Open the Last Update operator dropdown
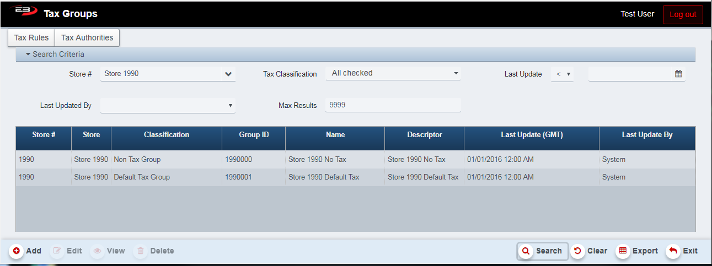712x266 pixels. [x=562, y=74]
